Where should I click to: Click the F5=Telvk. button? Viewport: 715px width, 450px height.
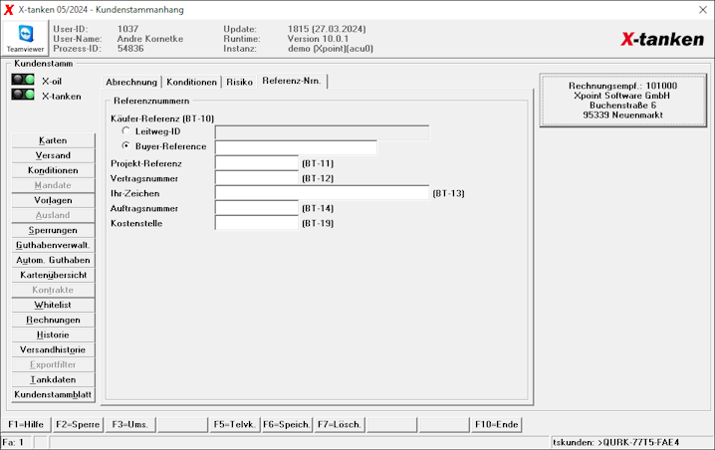[234, 424]
